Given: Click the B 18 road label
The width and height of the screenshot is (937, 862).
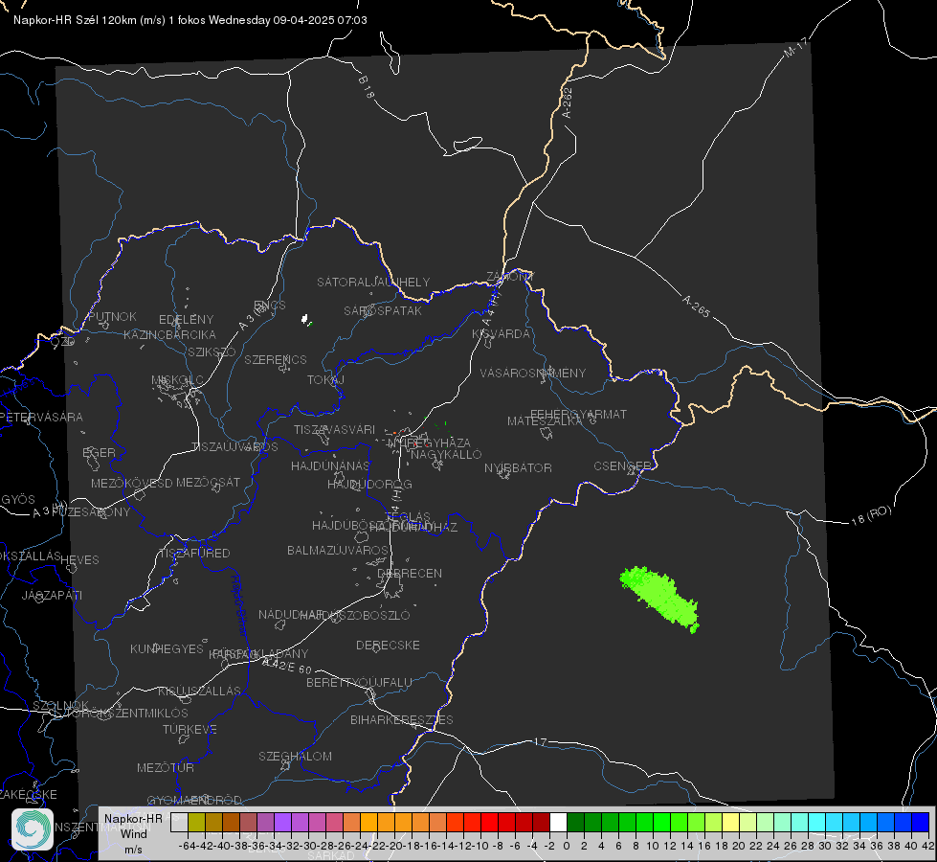Looking at the screenshot, I should [366, 87].
